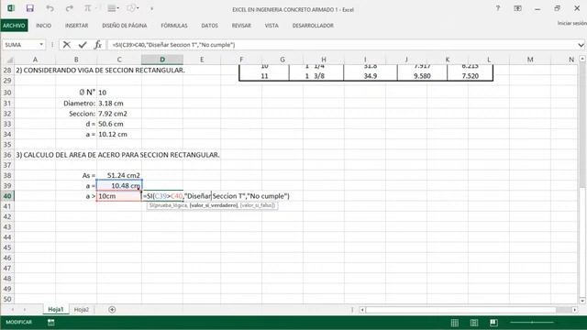
Task: Save the workbook using the floppy icon
Action: click(x=30, y=8)
